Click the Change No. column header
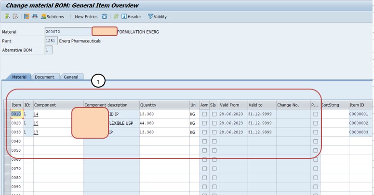Image resolution: width=374 pixels, height=195 pixels. click(x=294, y=105)
